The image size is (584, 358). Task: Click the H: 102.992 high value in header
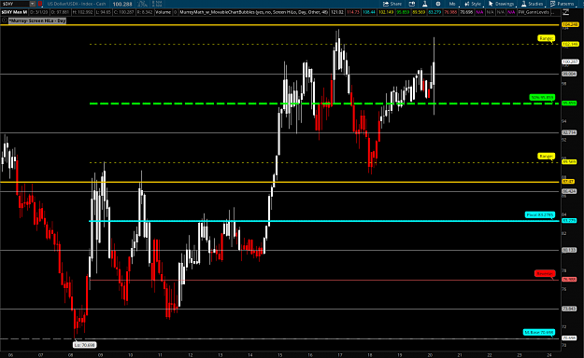point(82,12)
